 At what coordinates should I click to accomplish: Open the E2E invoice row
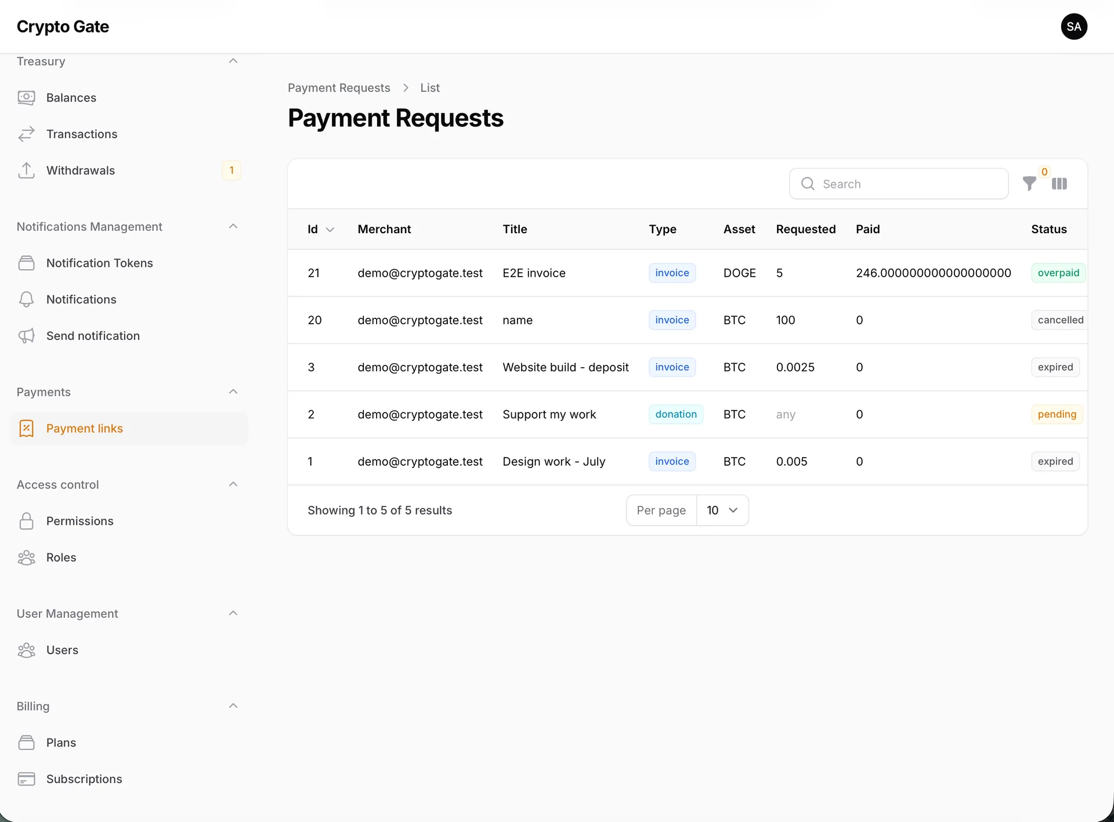coord(688,273)
